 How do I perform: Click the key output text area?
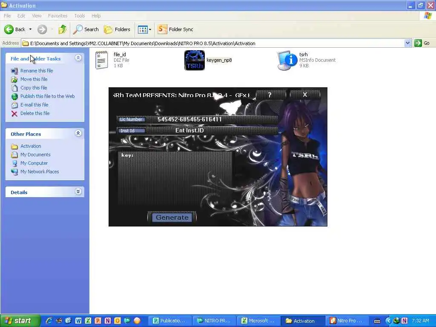tap(175, 178)
